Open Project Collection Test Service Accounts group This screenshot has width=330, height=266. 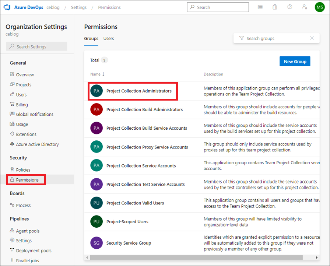(145, 185)
